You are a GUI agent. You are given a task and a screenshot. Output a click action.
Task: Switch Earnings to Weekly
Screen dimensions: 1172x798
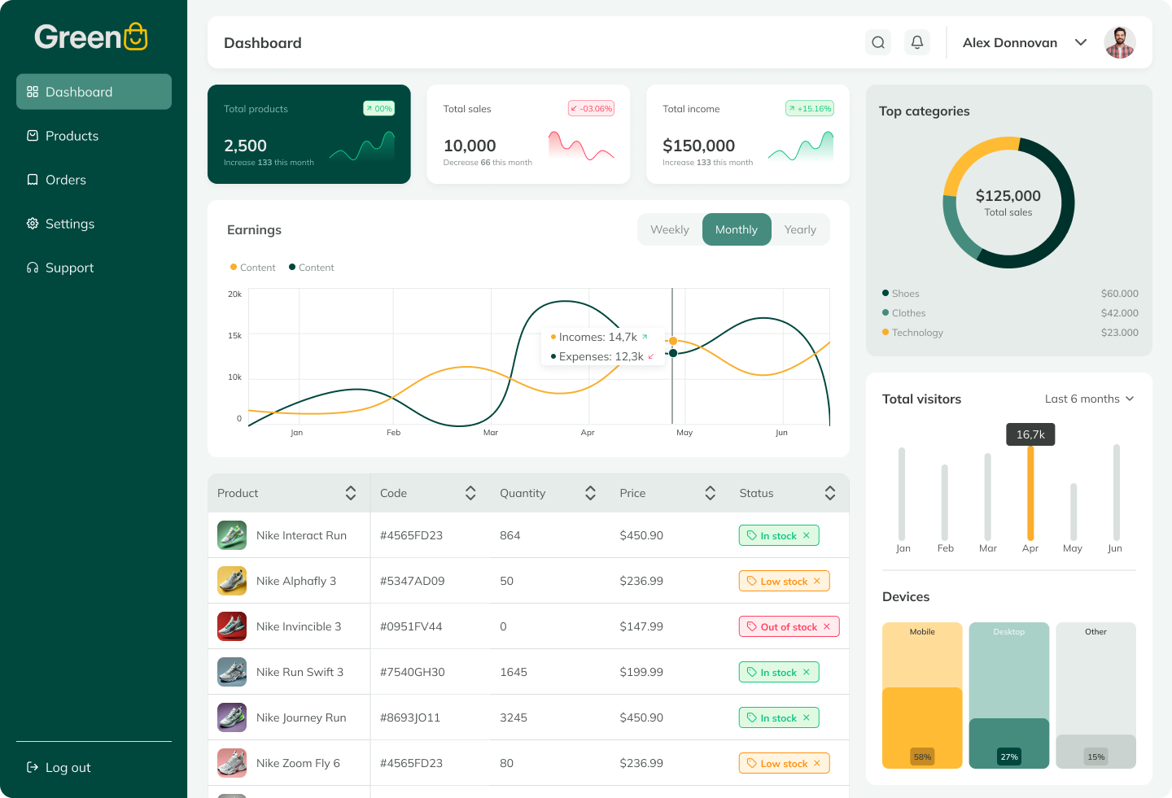(x=670, y=229)
